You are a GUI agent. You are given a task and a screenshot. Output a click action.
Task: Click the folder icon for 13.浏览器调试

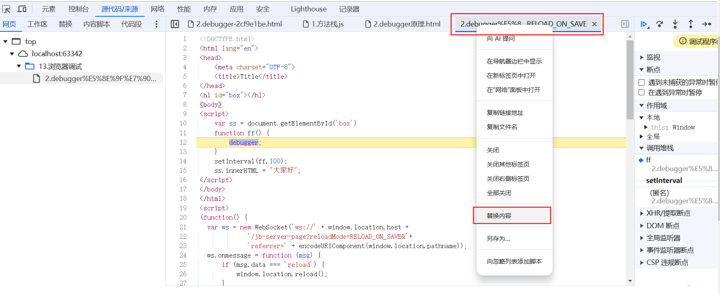[x=30, y=66]
